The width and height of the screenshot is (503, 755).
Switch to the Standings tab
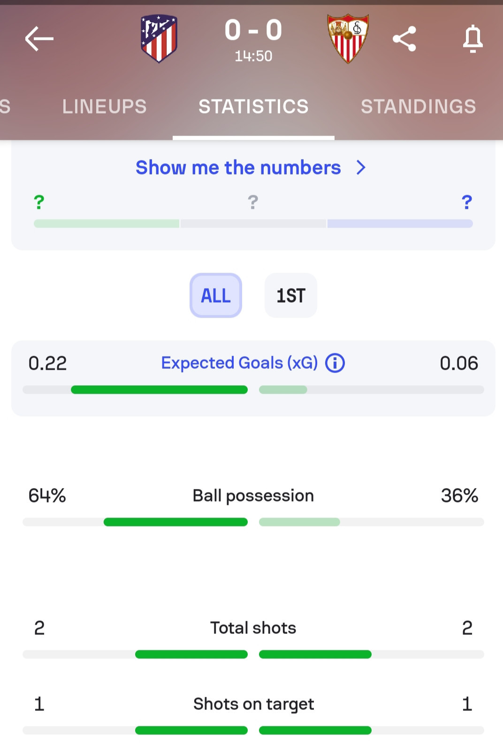[x=418, y=107]
